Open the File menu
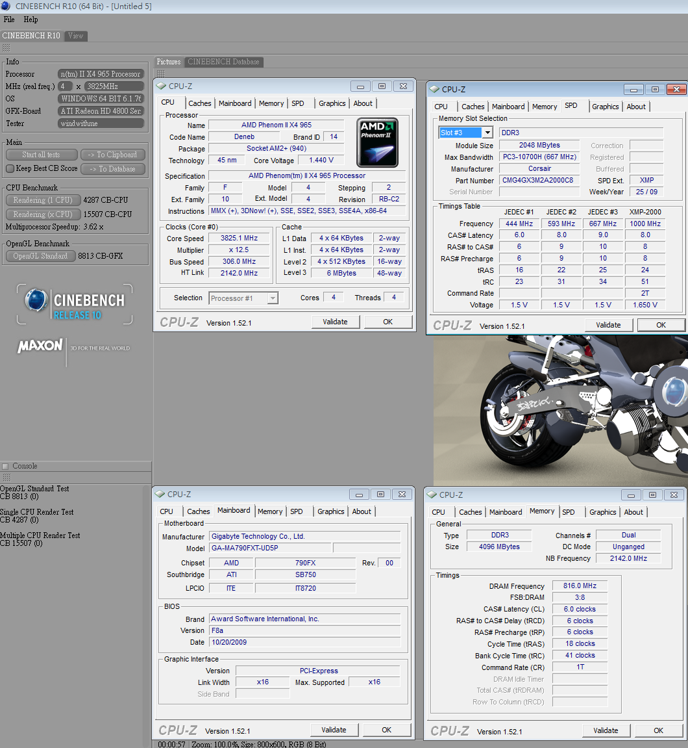 [9, 19]
